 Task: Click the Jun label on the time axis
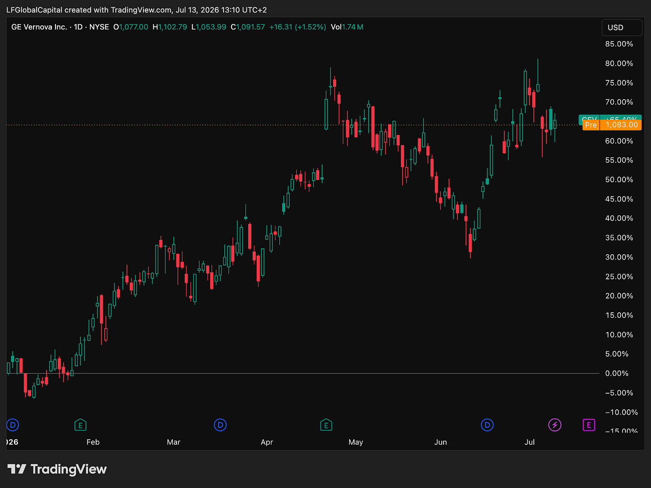tap(440, 442)
